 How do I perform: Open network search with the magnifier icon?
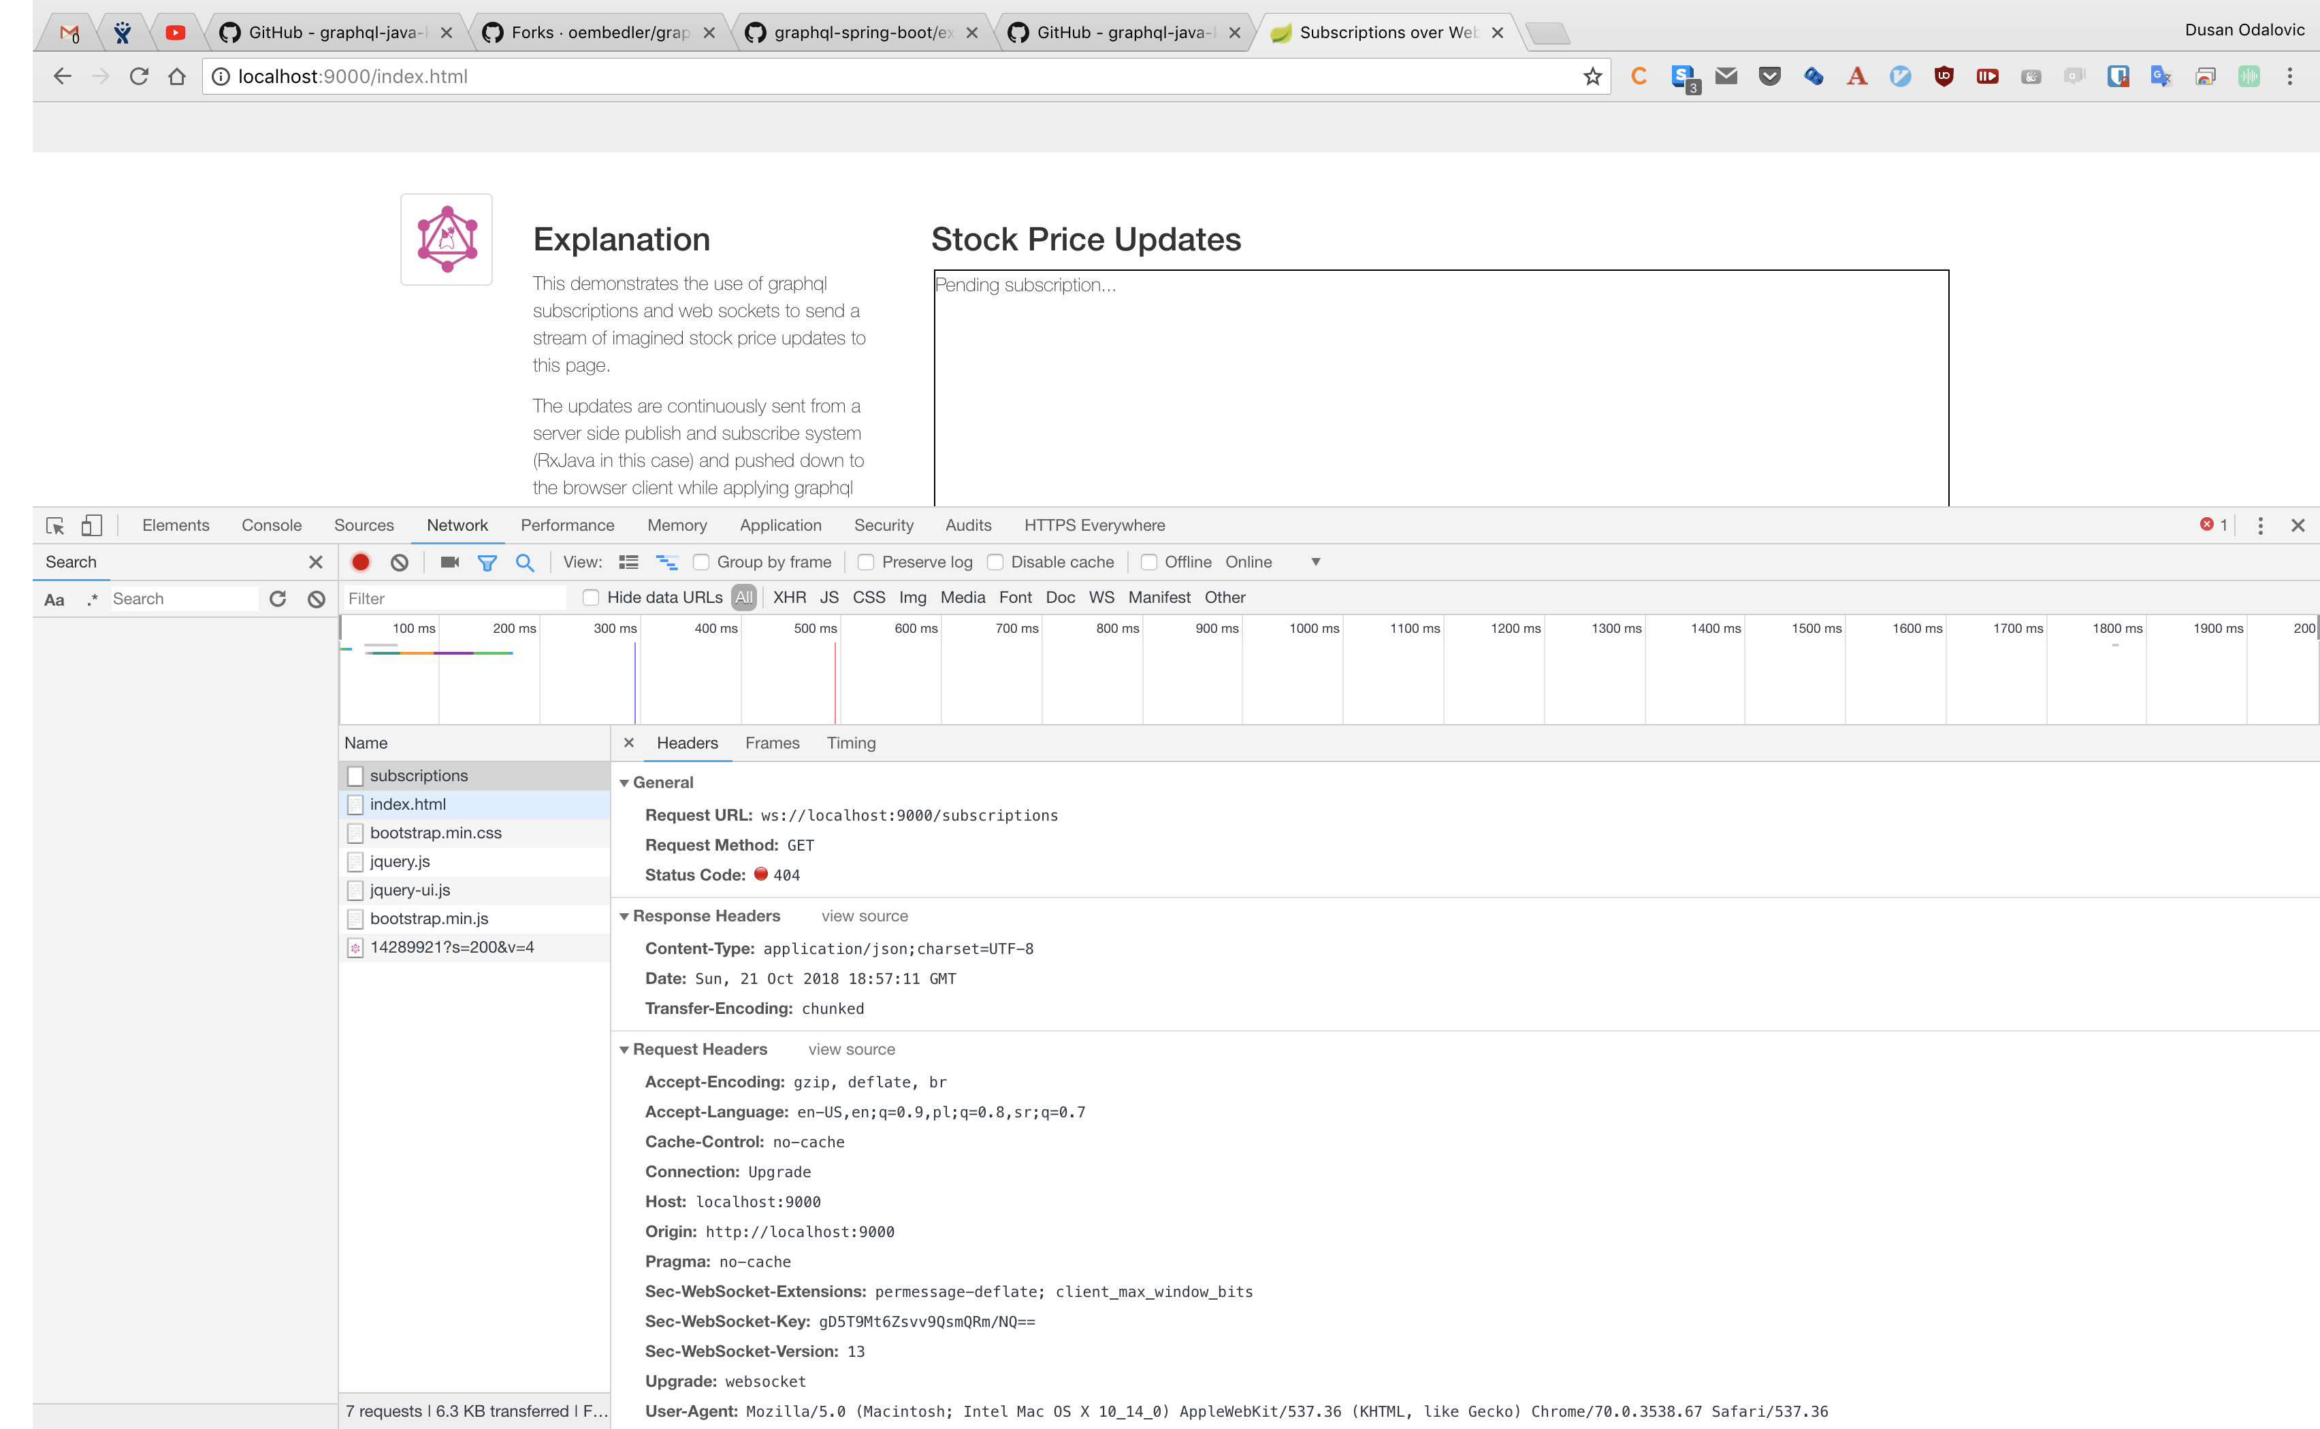tap(525, 562)
